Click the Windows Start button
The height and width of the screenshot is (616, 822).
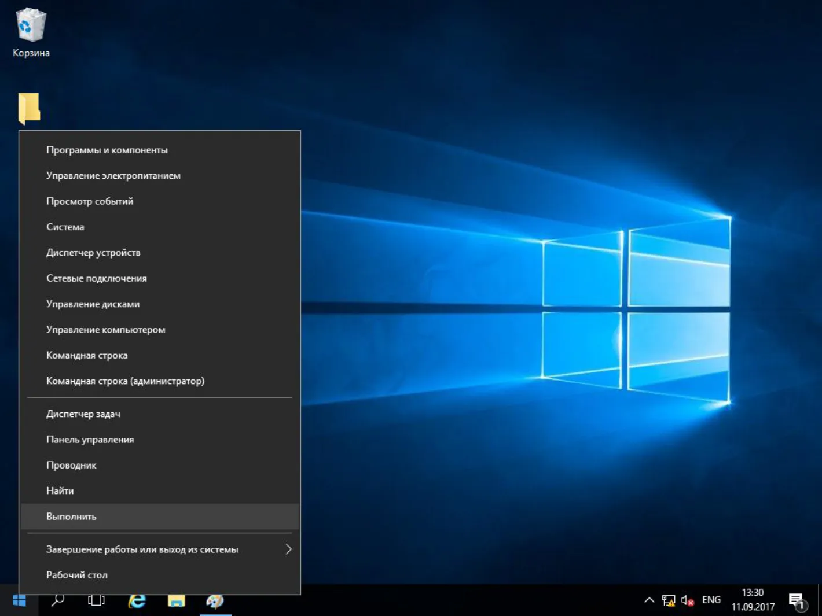click(x=19, y=600)
